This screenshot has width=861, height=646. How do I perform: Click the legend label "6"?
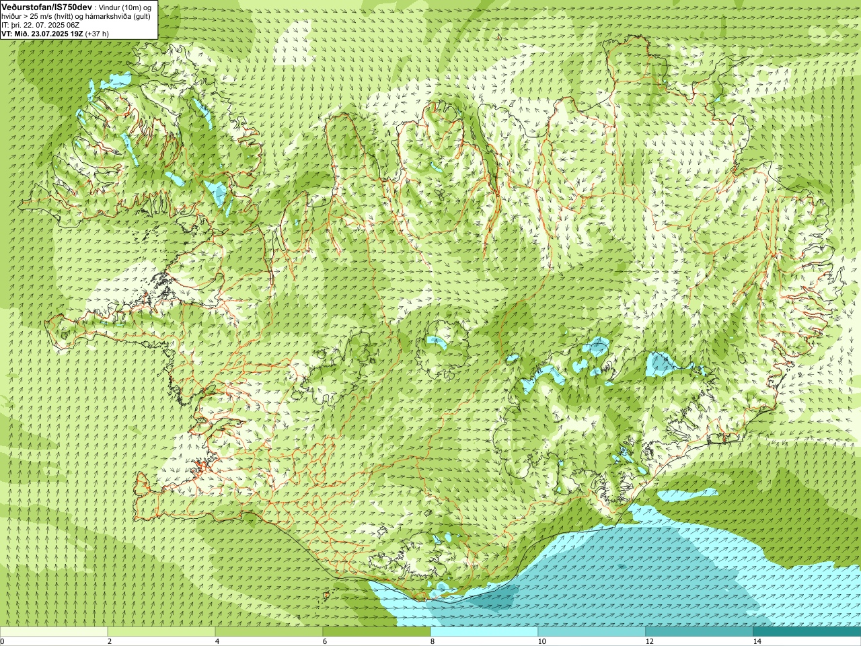pos(325,641)
